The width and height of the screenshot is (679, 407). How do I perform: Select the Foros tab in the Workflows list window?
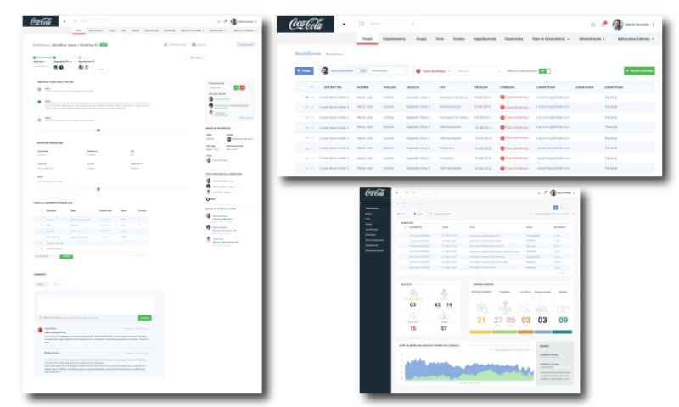(x=440, y=39)
